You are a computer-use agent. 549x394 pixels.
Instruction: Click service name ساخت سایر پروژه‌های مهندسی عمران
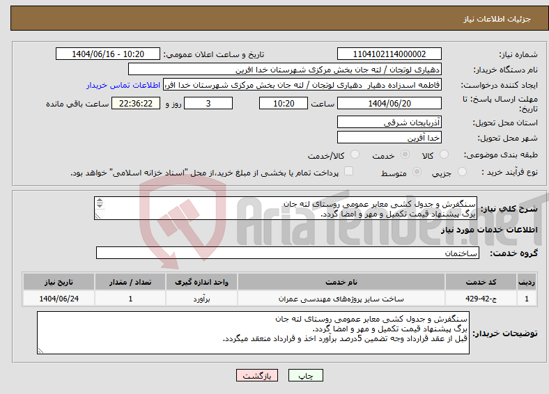coord(341,299)
